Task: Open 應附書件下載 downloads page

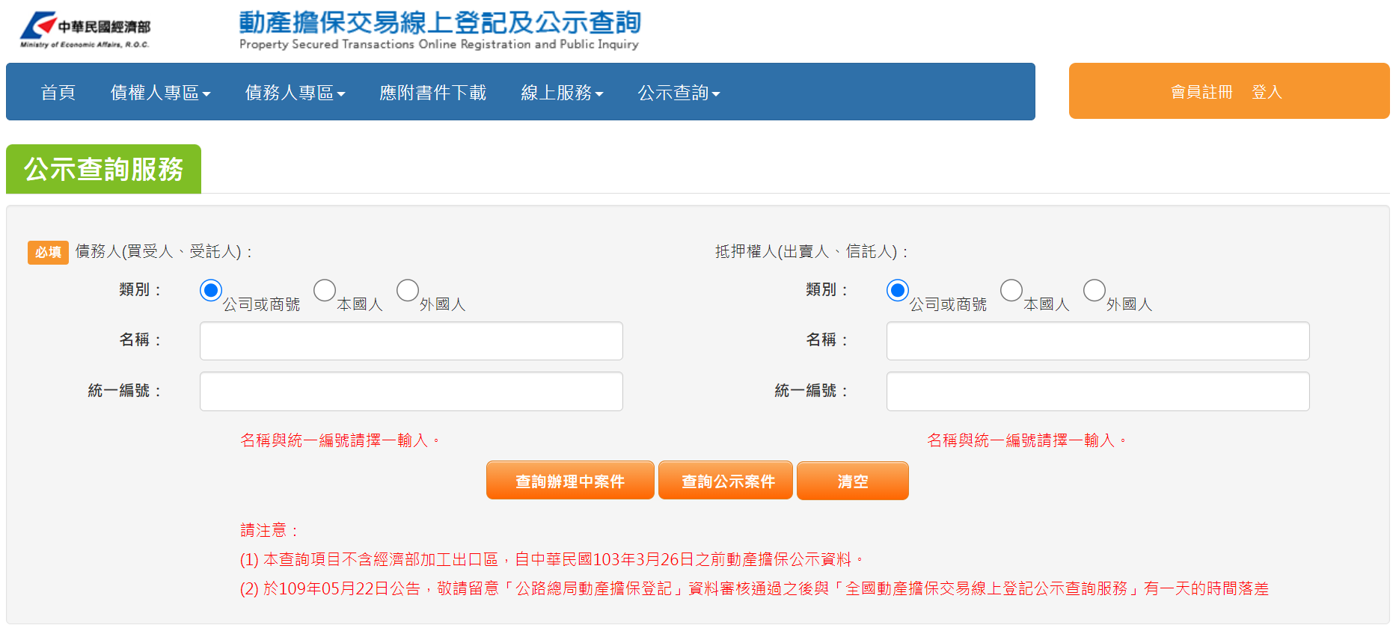Action: [432, 93]
